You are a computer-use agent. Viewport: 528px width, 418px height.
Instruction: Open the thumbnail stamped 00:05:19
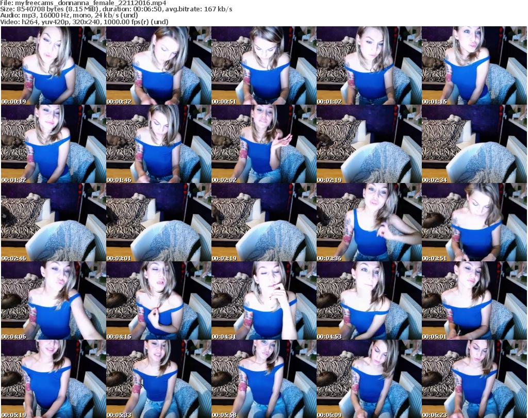(x=53, y=379)
